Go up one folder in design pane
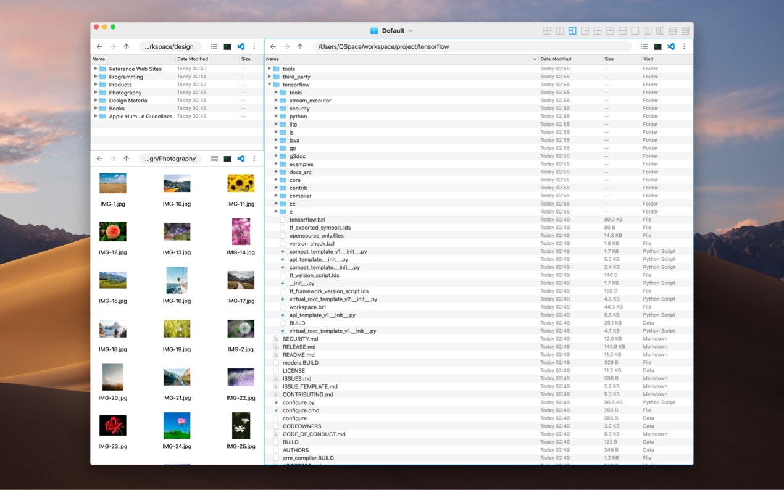784x490 pixels. click(126, 46)
